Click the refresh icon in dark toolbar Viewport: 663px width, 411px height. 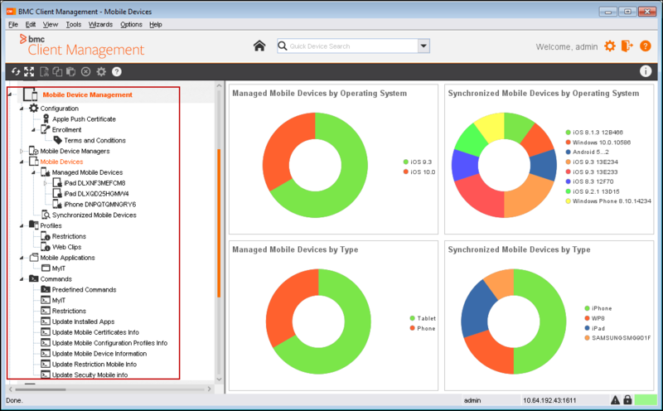pyautogui.click(x=16, y=71)
